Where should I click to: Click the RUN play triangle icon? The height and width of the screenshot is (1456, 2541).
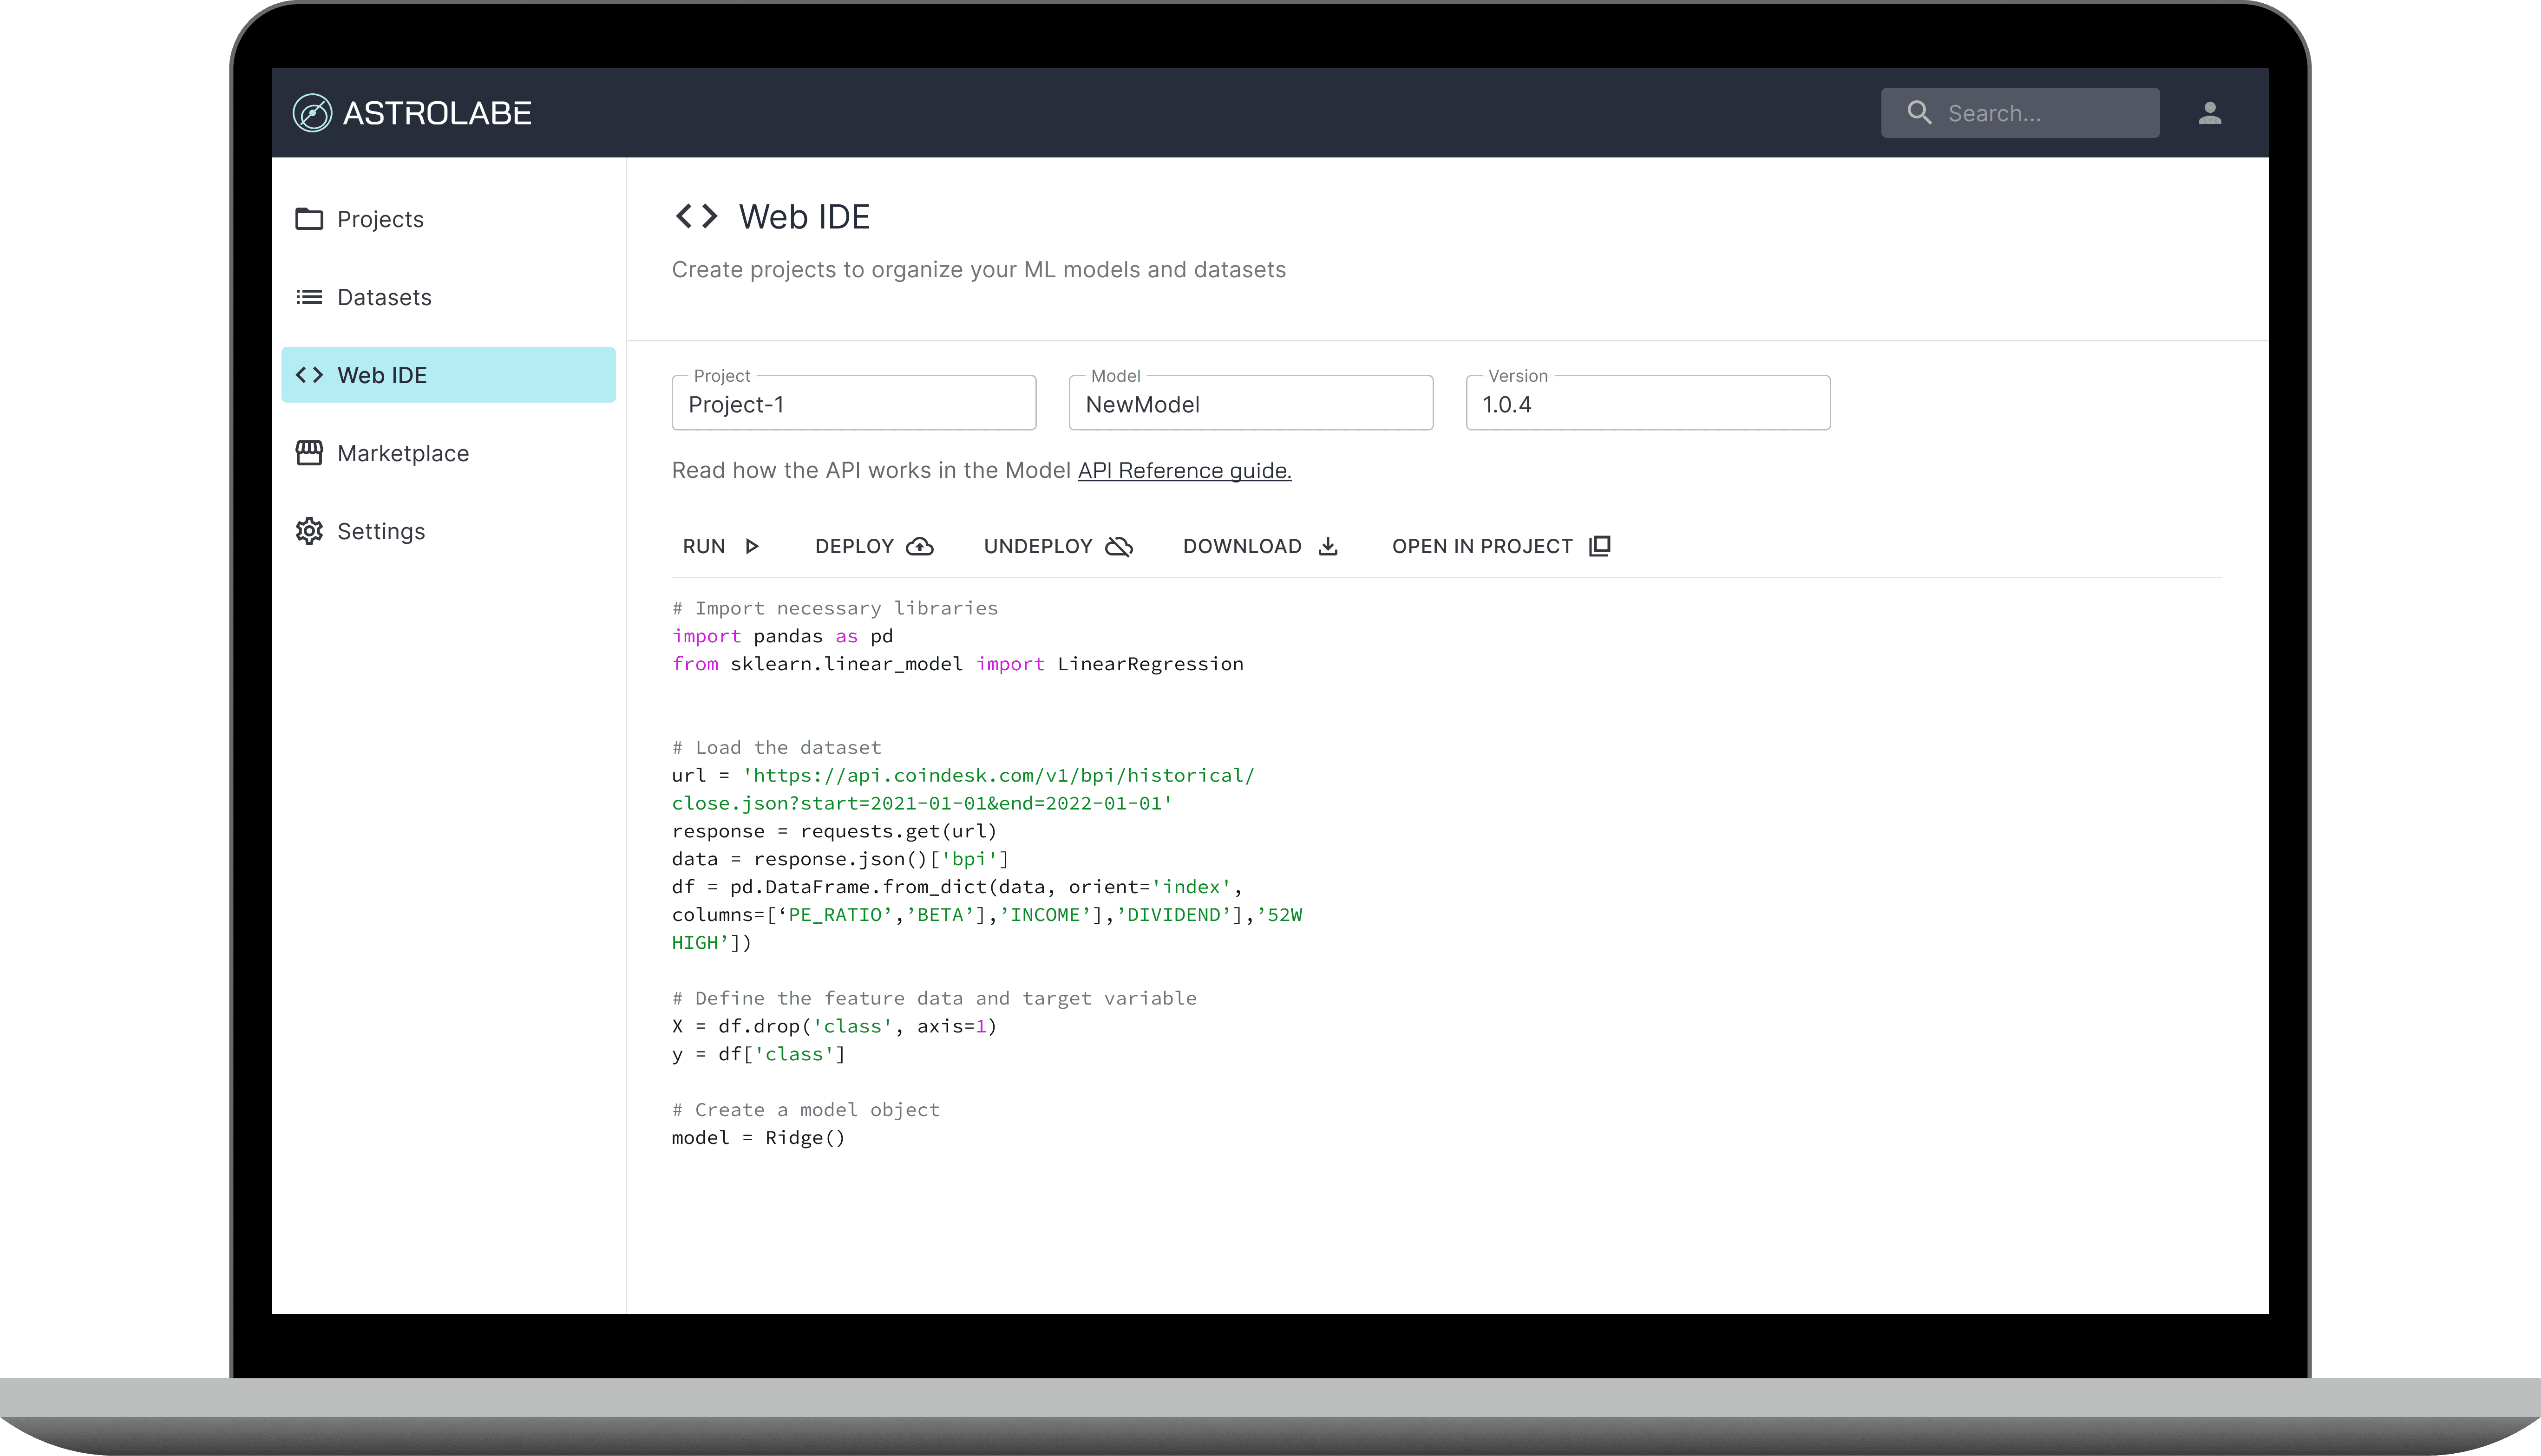point(752,546)
